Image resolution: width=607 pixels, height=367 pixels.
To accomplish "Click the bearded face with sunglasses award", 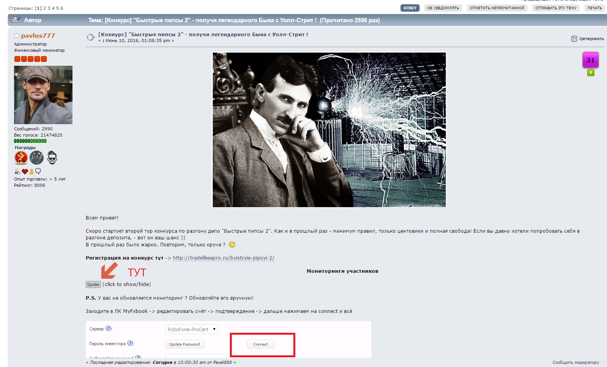I will (52, 158).
